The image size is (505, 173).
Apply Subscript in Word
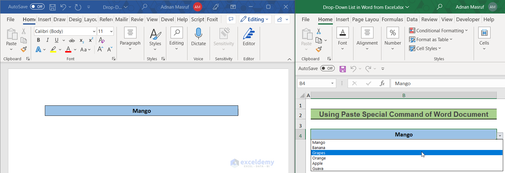click(x=82, y=40)
